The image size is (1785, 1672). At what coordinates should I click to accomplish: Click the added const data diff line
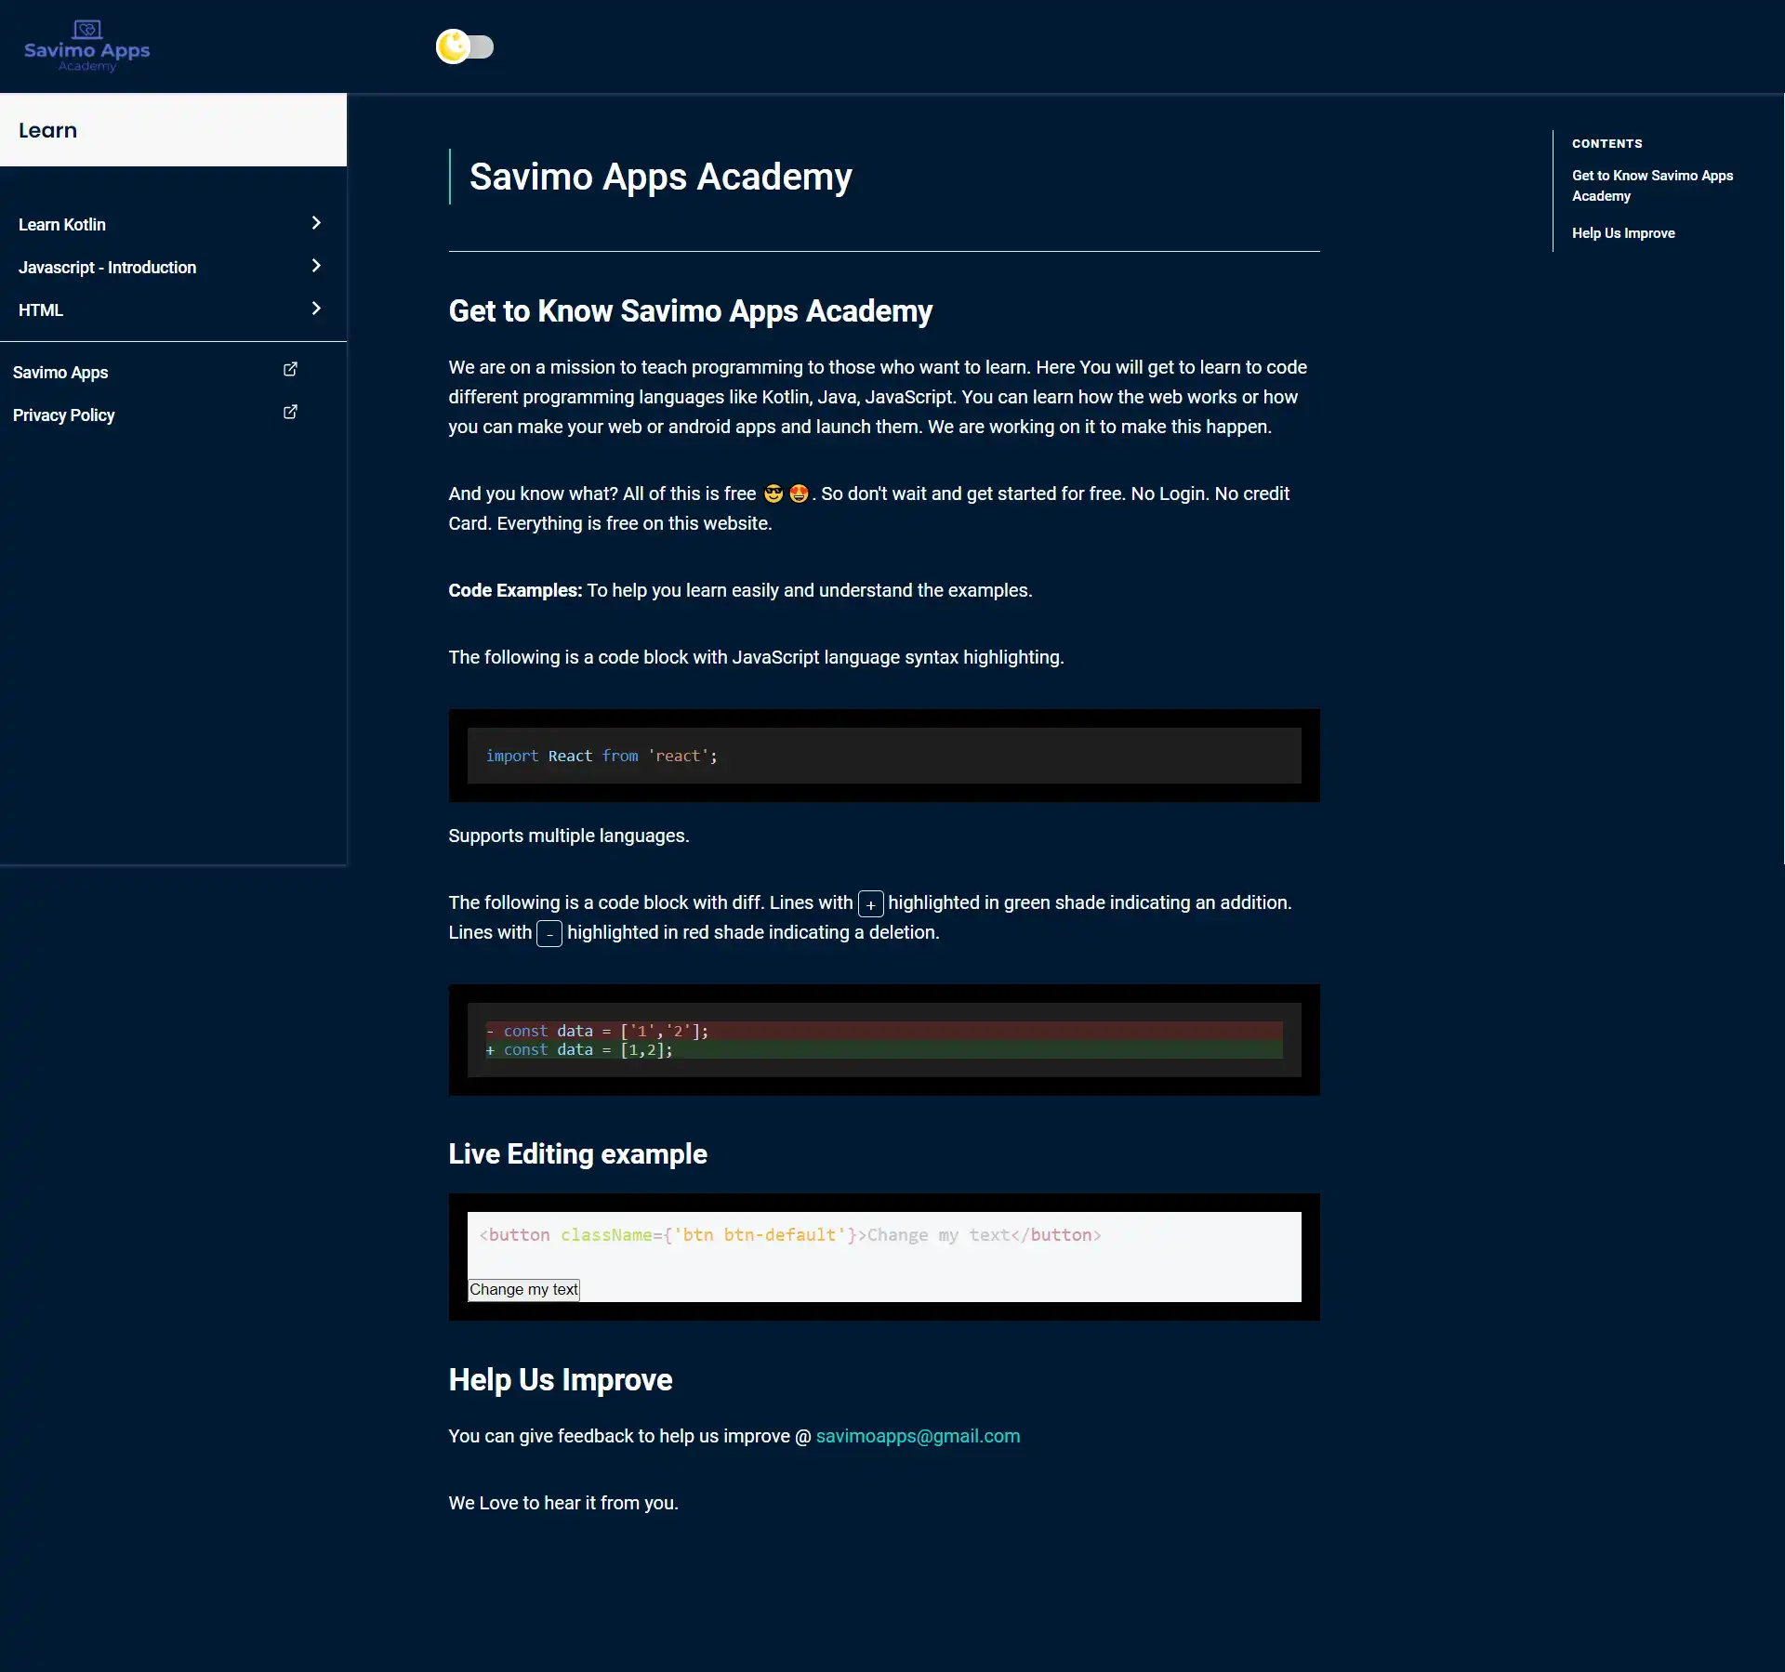click(884, 1049)
